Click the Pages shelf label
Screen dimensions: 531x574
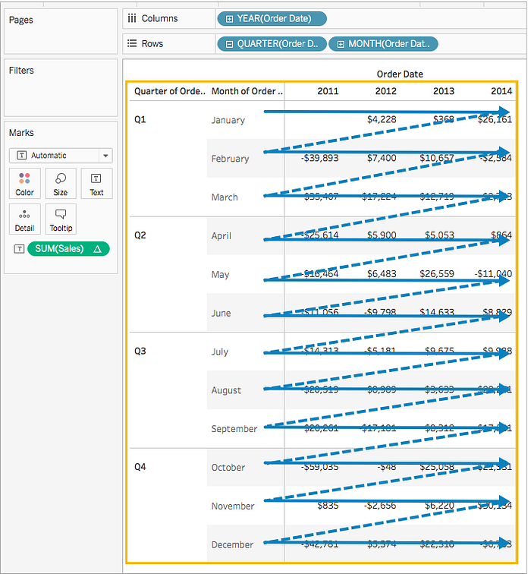click(x=20, y=20)
